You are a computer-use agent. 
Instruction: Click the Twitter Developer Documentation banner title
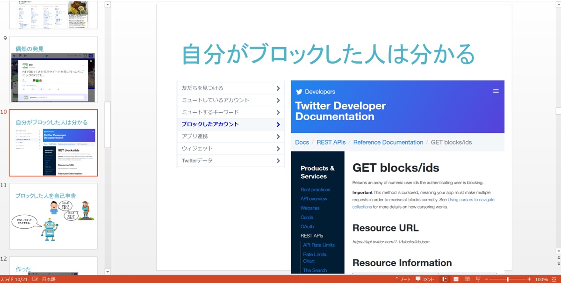[340, 111]
